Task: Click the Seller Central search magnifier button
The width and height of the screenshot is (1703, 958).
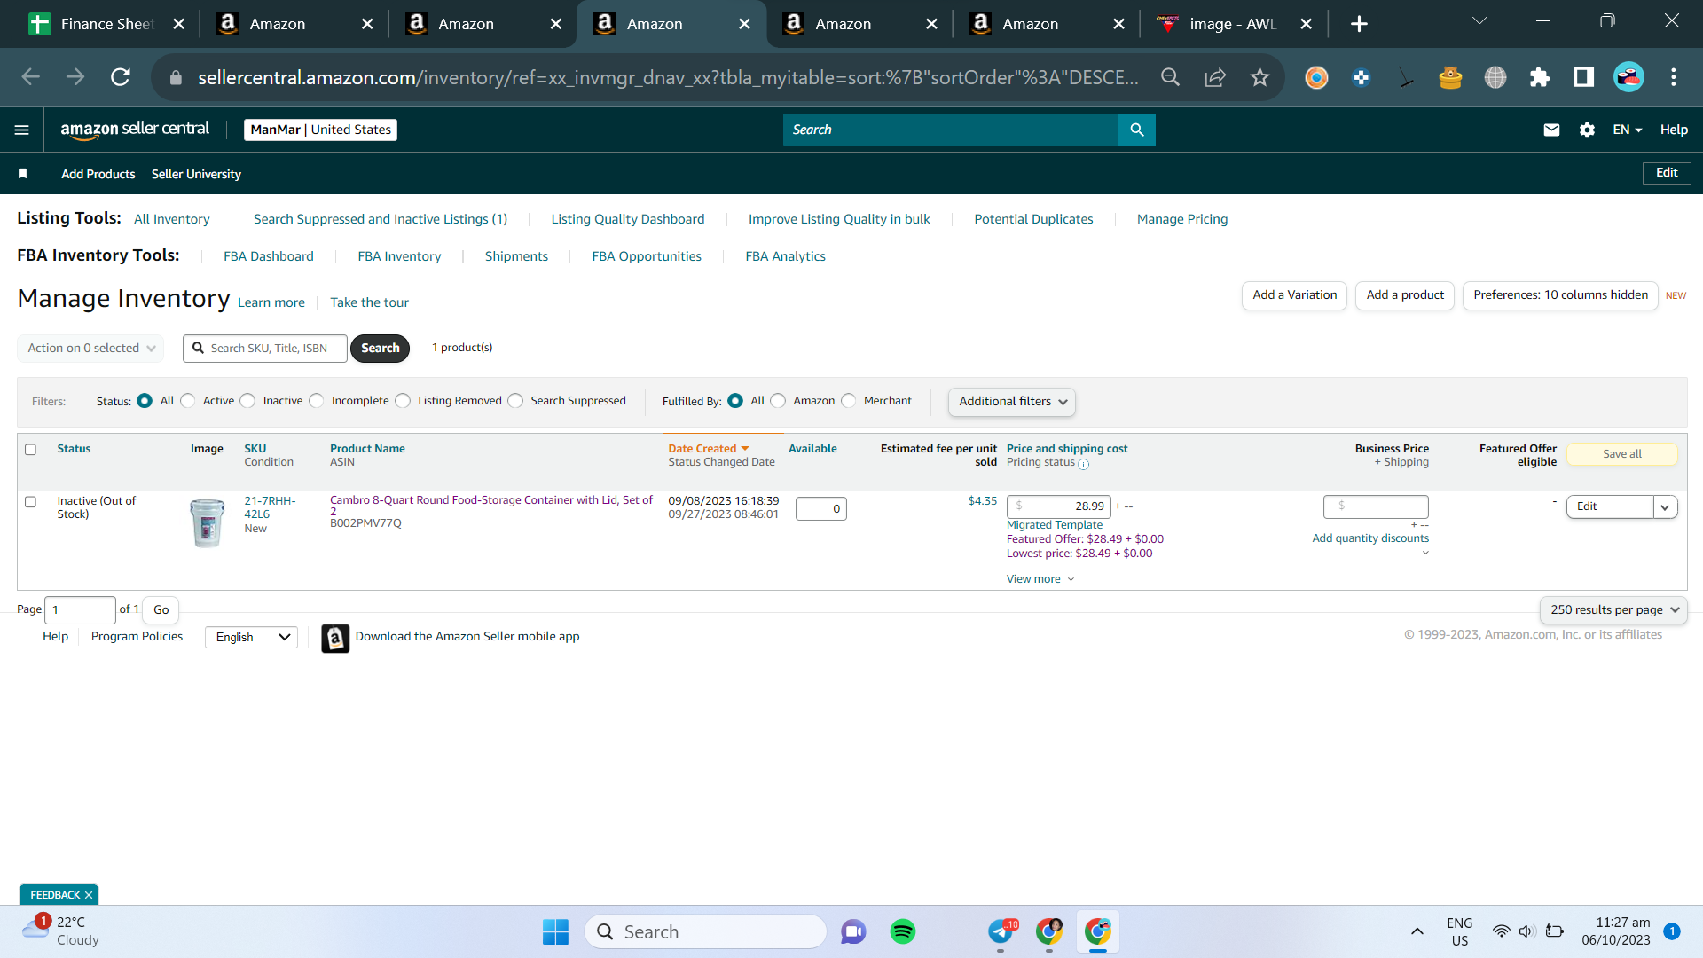Action: (x=1137, y=130)
